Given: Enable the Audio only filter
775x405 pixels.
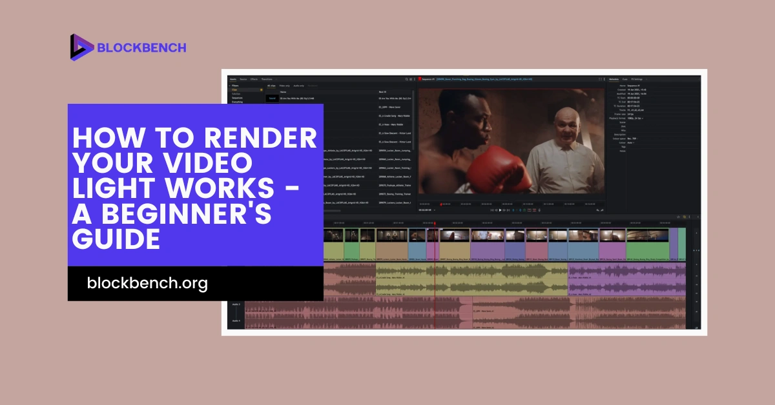Looking at the screenshot, I should 298,86.
